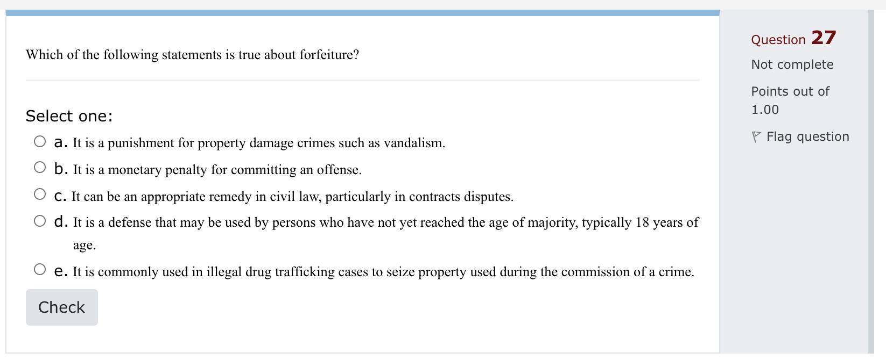Click the Not complete status label
886x360 pixels.
(792, 64)
